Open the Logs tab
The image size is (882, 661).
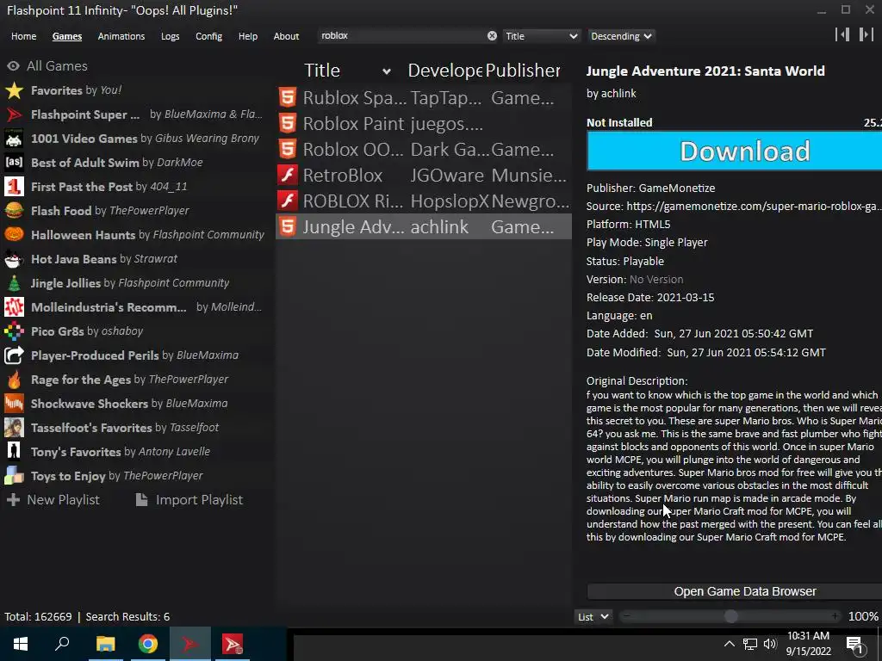pyautogui.click(x=170, y=36)
